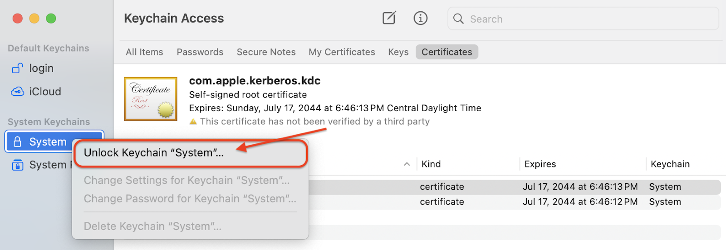The height and width of the screenshot is (250, 726).
Task: Click into the Search field
Action: pos(583,19)
